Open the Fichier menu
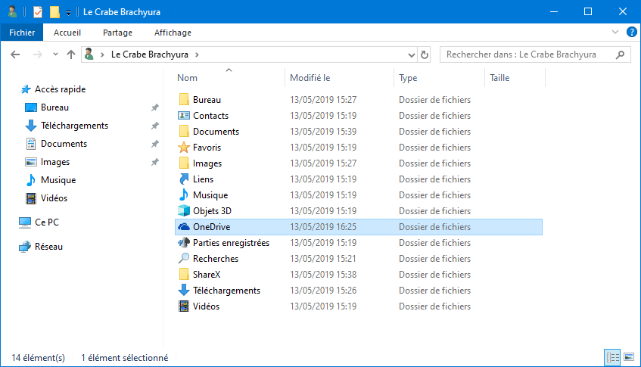641x367 pixels. coord(22,33)
